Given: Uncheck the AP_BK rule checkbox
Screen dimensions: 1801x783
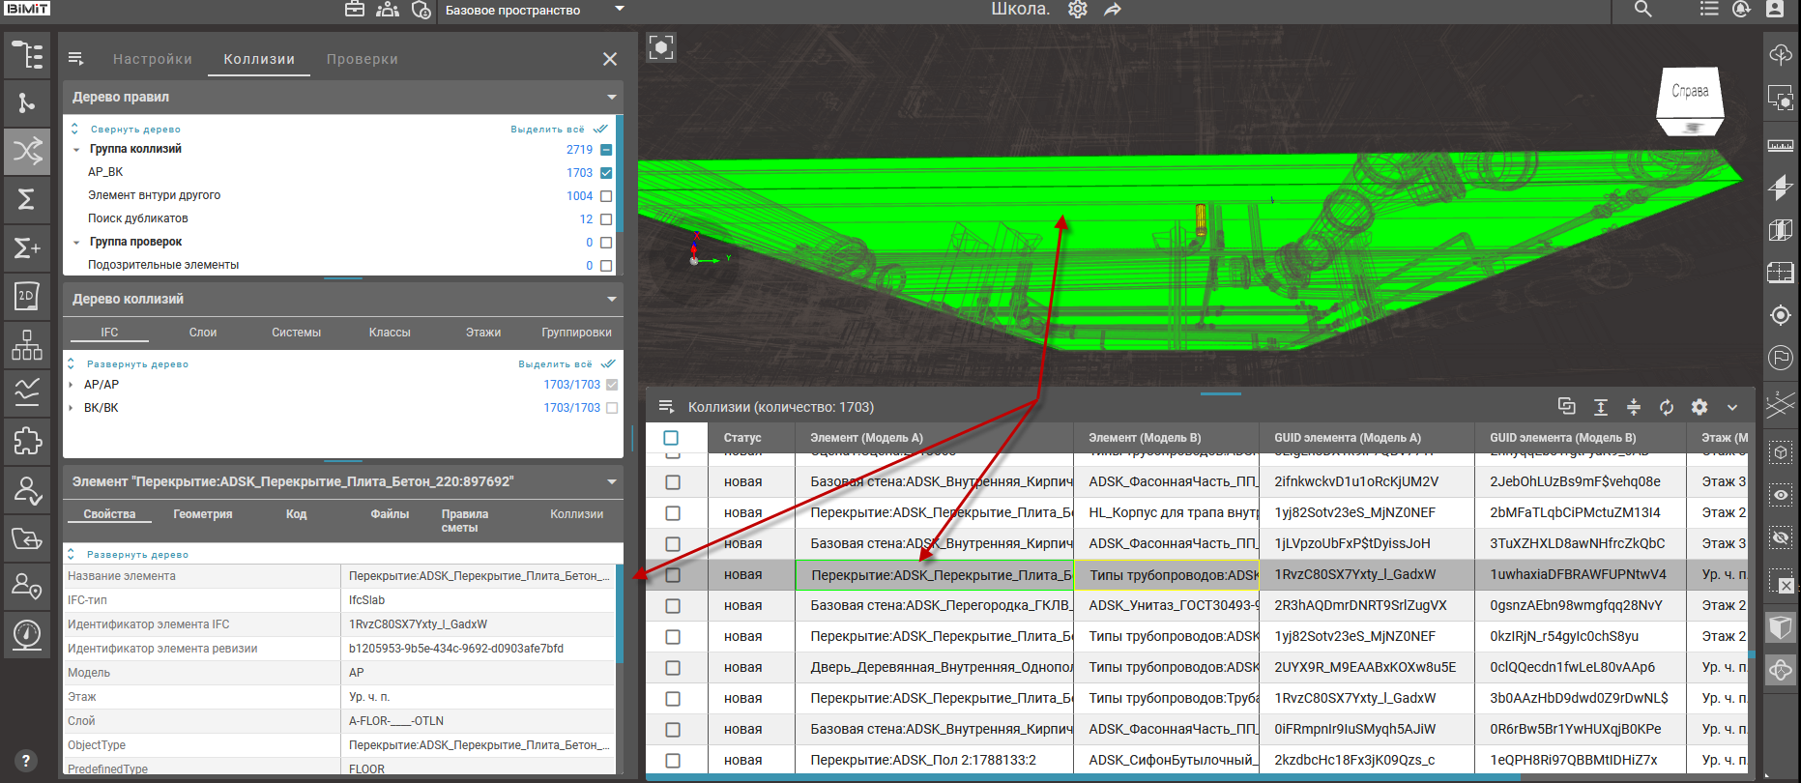Looking at the screenshot, I should click(x=606, y=173).
